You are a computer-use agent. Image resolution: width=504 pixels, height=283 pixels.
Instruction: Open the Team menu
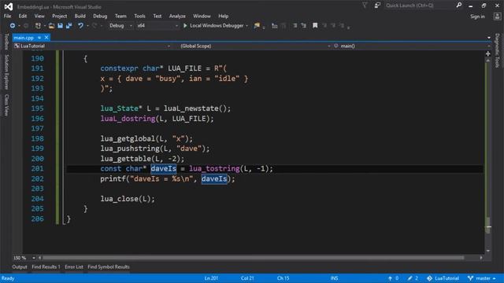[x=120, y=16]
